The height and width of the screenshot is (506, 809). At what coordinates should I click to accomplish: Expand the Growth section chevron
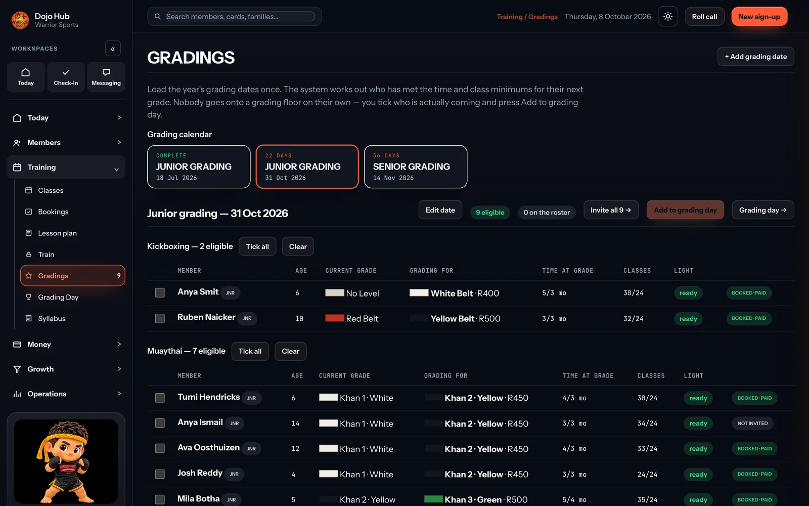(x=119, y=369)
